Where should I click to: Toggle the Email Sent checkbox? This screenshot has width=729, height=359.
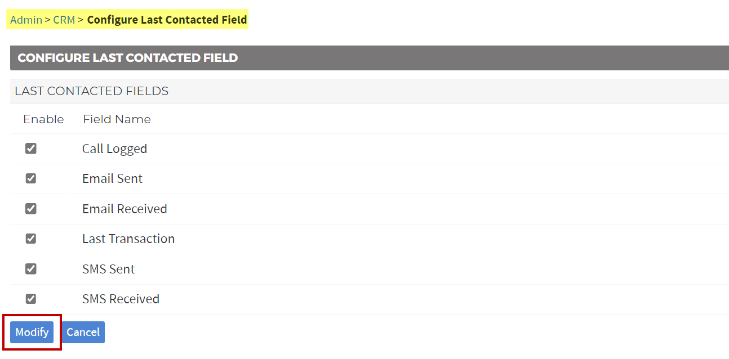pos(31,178)
